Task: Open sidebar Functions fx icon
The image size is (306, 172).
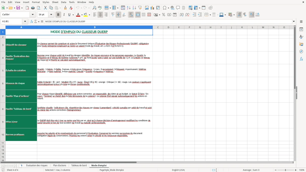Action: tap(301, 59)
